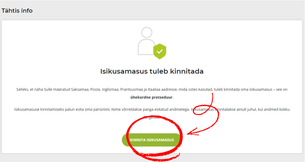Viewport: 305px width, 162px height.
Task: Click the Tähtis info section title
Action: click(x=17, y=11)
